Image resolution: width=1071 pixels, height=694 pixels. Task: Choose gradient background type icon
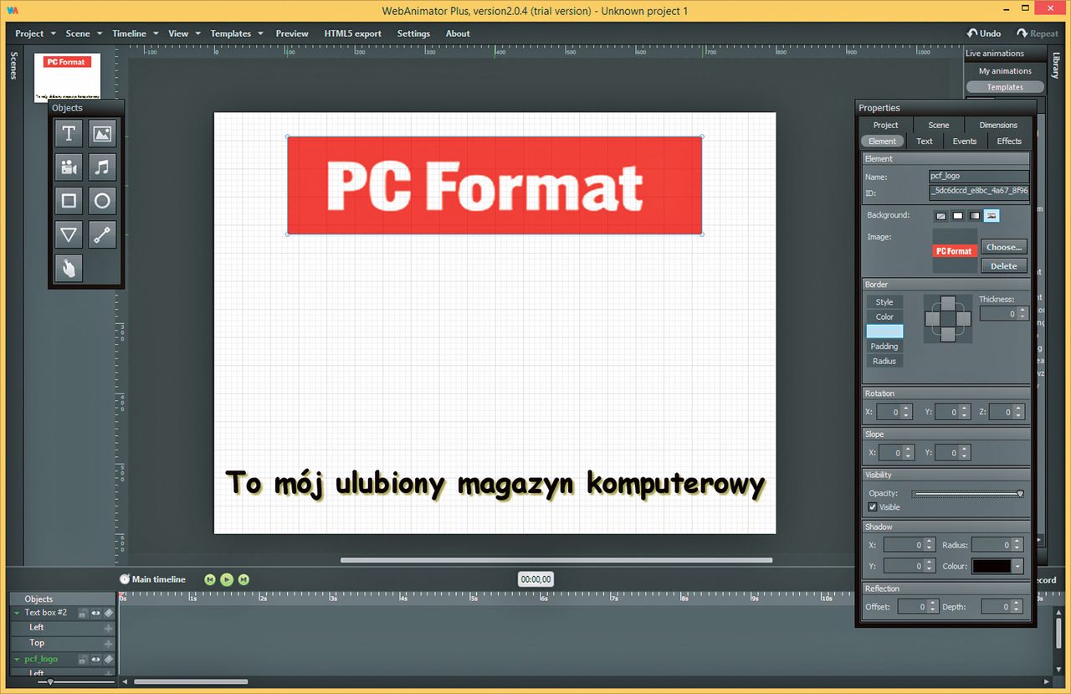975,216
